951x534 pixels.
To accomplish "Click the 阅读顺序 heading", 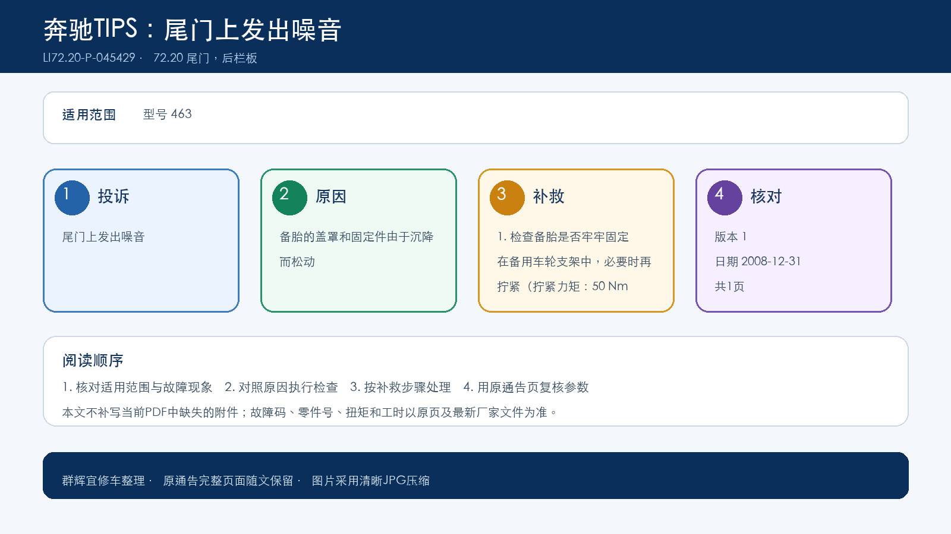I will (93, 360).
